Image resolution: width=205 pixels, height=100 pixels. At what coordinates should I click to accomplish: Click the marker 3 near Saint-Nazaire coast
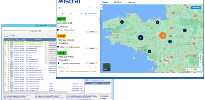(x=149, y=51)
